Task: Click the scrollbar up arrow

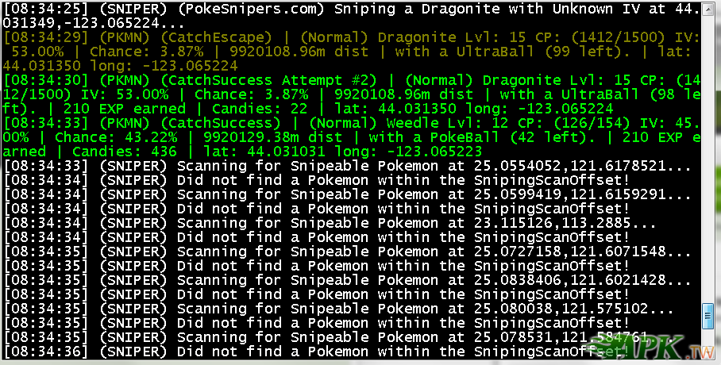Action: click(708, 9)
